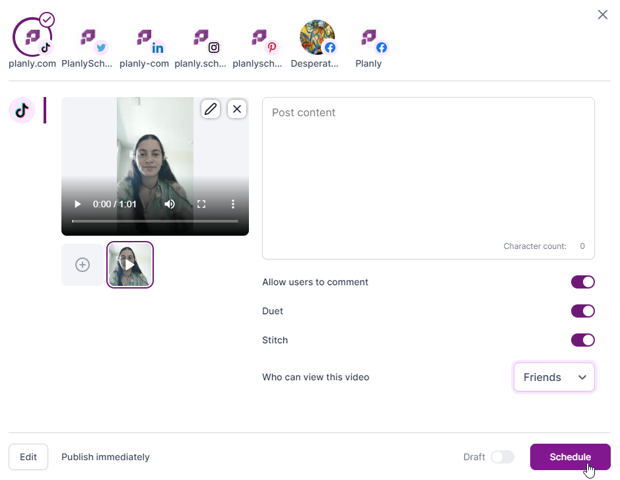Click into the Post content field
Viewport: 620px width, 480px height.
[429, 178]
